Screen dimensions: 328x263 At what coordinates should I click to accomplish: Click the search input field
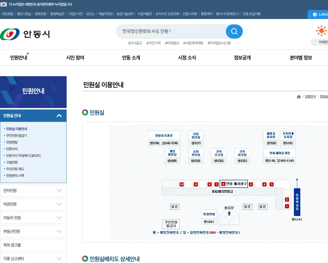(171, 31)
